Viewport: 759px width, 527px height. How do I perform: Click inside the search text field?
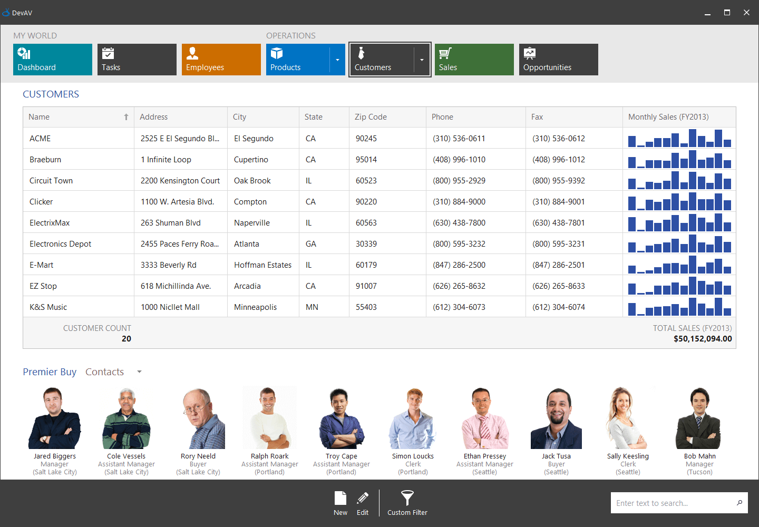click(669, 503)
